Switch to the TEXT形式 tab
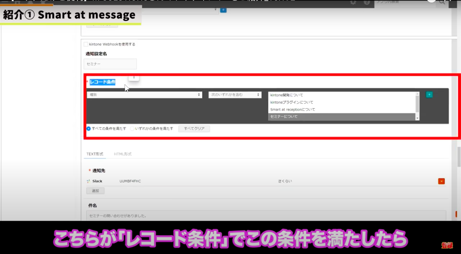461x254 pixels. pos(95,154)
